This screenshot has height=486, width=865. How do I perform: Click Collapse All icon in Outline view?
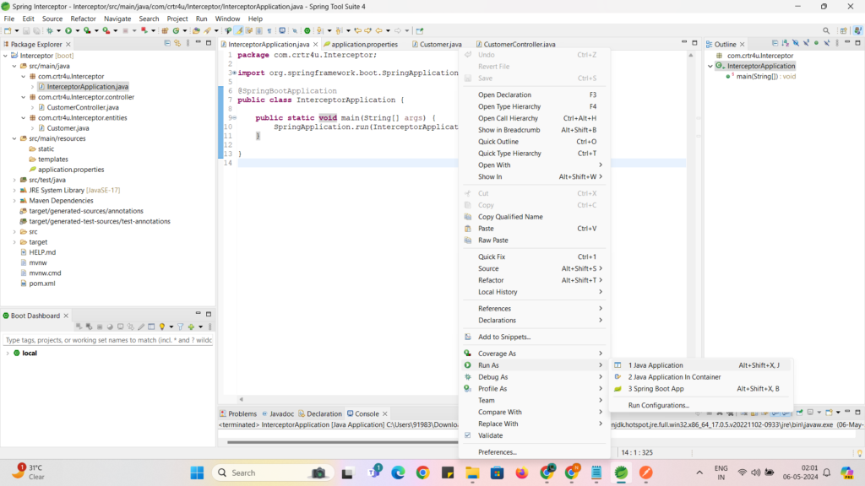[775, 43]
